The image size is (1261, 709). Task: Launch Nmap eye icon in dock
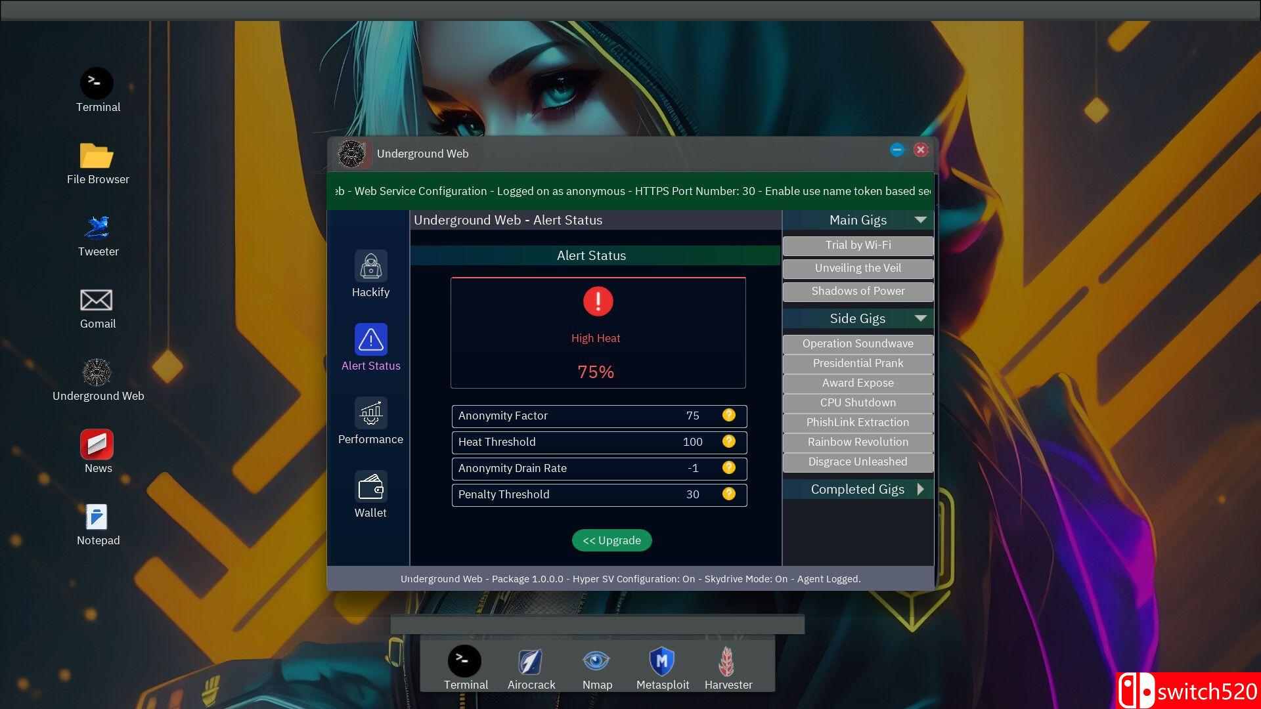click(x=596, y=662)
